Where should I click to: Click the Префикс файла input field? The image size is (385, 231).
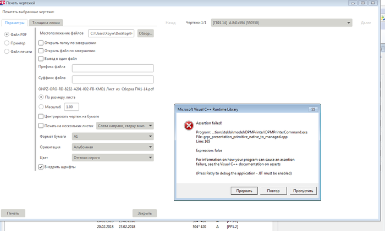point(113,69)
